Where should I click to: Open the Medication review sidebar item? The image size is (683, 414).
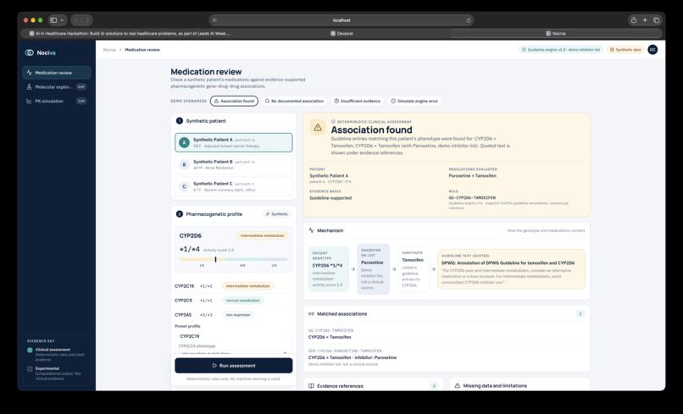coord(57,73)
